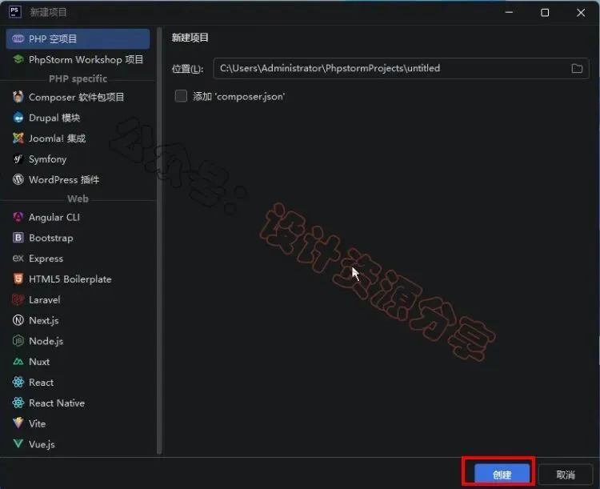The height and width of the screenshot is (489, 600).
Task: Click the React atom icon
Action: 18,383
